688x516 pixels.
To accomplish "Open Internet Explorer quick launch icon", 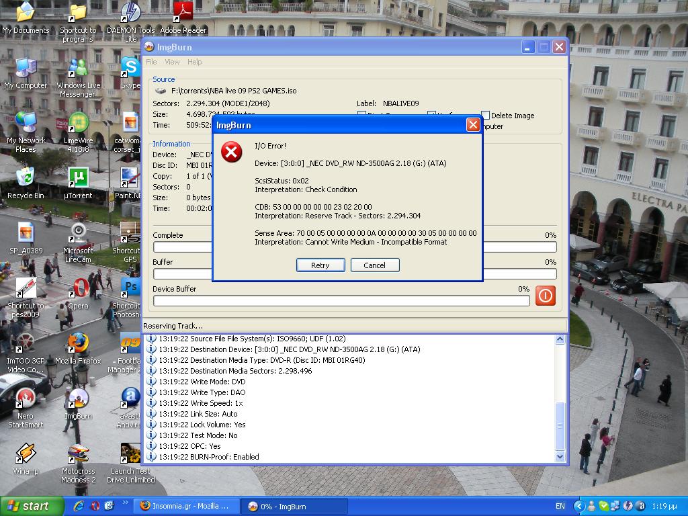I will coord(79,506).
